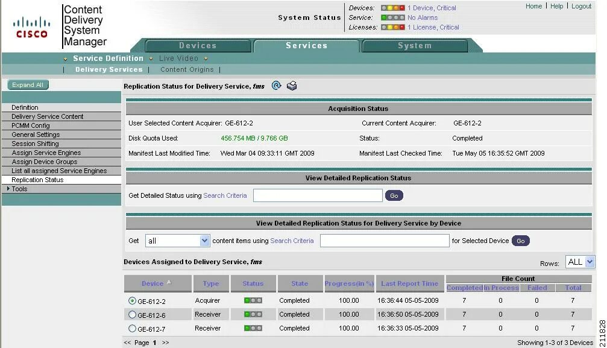Open the Help link
Screen dimensions: 607x348
point(557,6)
